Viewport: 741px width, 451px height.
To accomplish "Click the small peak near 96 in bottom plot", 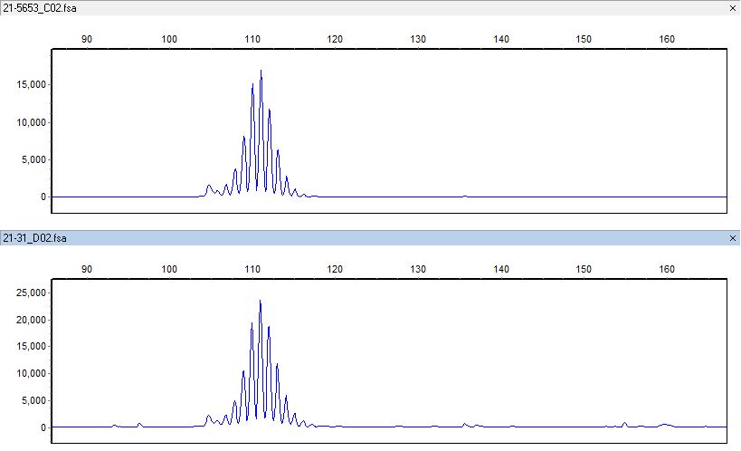I will 139,424.
